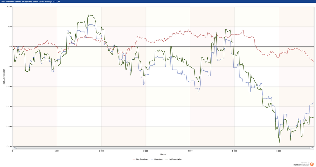Click the right zoom handle of the chart scrollbar
Image resolution: width=316 pixels, height=167 pixels.
coord(310,148)
